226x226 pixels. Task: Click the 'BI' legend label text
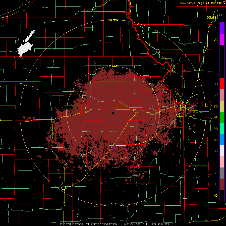point(215,184)
